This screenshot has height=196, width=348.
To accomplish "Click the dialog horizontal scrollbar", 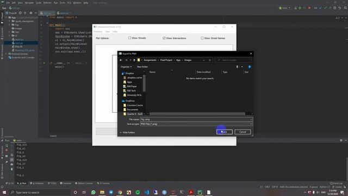I will pos(197,114).
